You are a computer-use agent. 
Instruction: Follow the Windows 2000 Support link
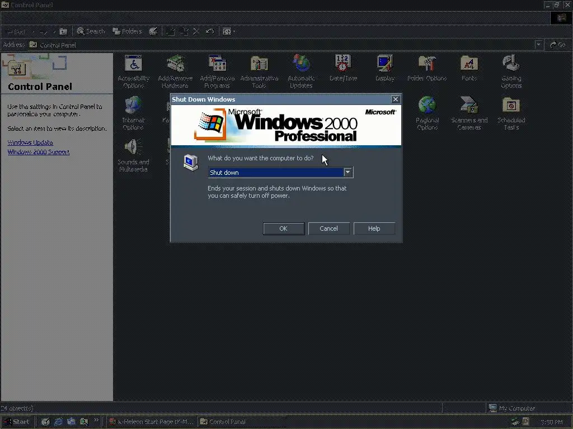(x=39, y=152)
